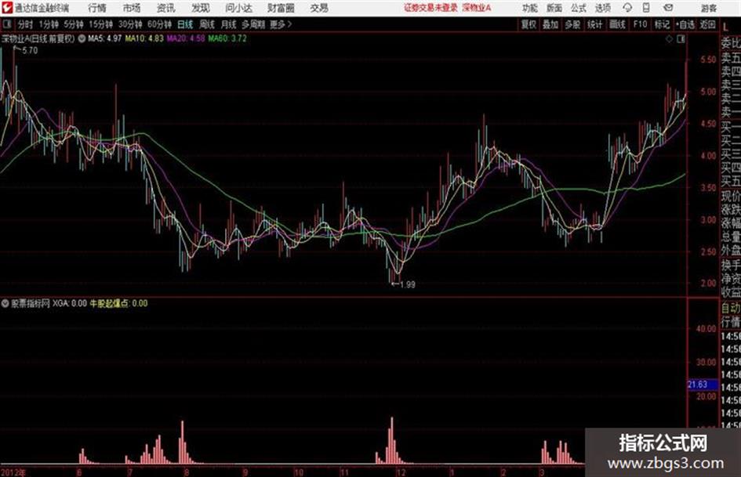This screenshot has width=741, height=477.
Task: Click the MA60: 3.72 indicator value
Action: click(x=227, y=38)
